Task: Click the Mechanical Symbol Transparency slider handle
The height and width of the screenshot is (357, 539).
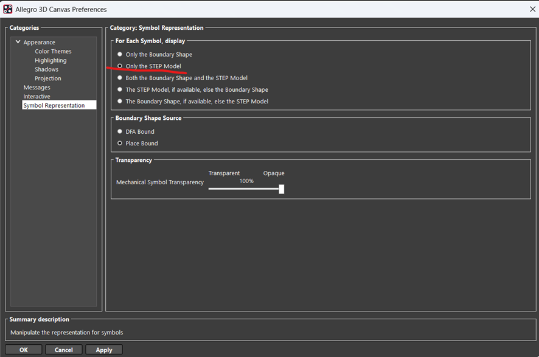Action: (x=282, y=189)
